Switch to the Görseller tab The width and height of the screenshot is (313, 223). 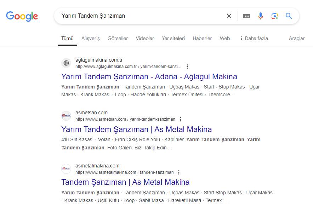tap(118, 38)
